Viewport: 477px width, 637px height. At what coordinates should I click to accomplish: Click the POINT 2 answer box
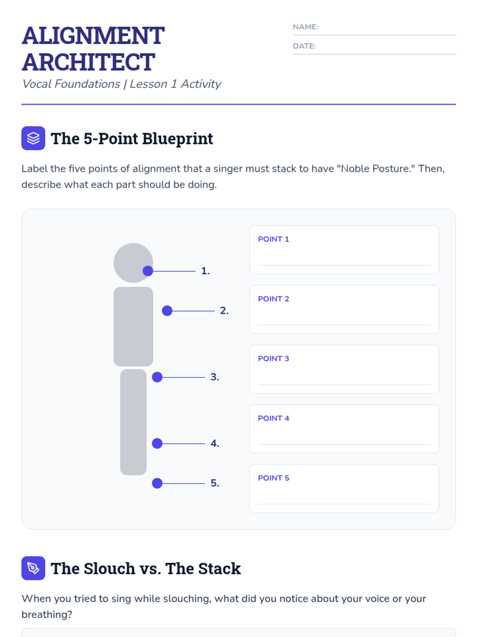(x=344, y=309)
